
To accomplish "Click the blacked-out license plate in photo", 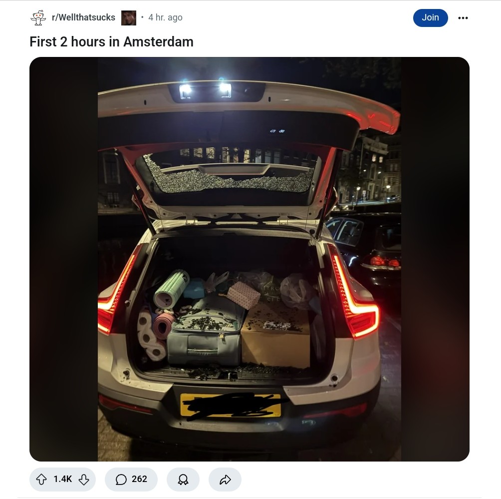I will tap(231, 406).
